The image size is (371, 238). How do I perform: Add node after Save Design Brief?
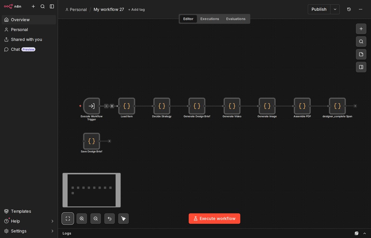[109, 141]
